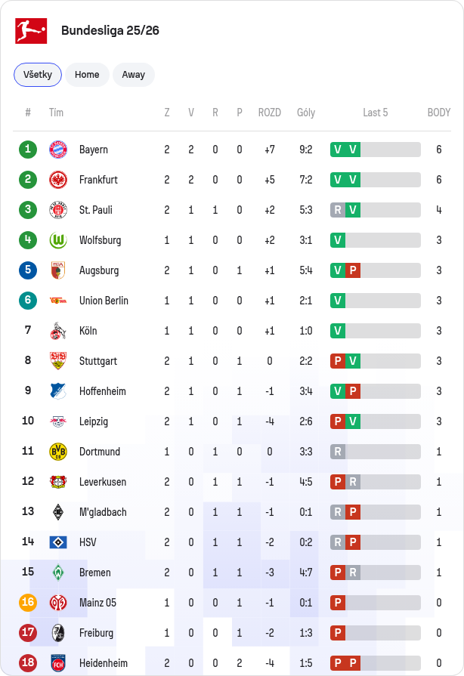464x676 pixels.
Task: Open the Bayern club crest
Action: 58,150
